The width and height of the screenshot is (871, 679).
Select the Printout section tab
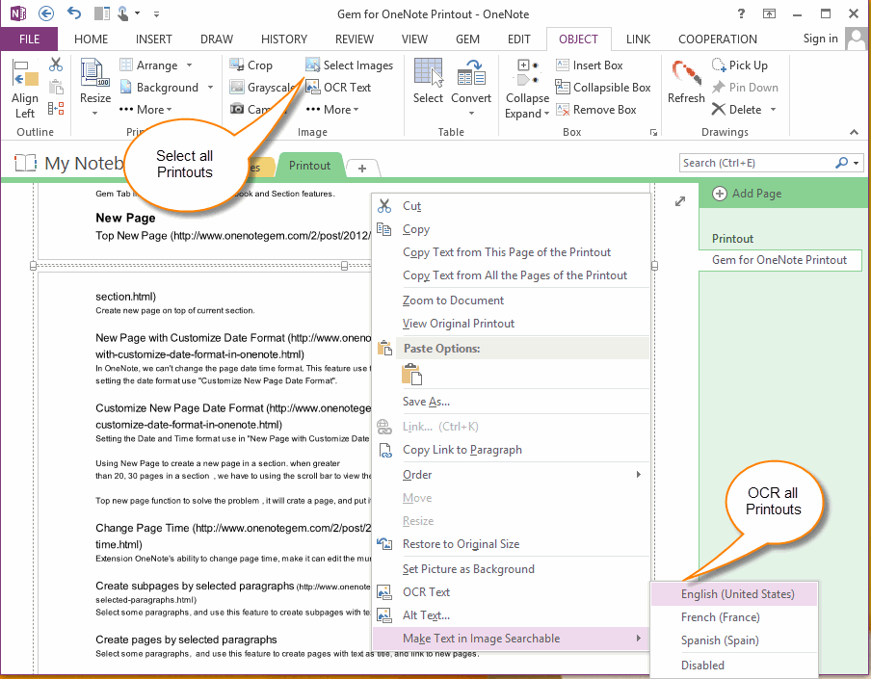coord(309,166)
